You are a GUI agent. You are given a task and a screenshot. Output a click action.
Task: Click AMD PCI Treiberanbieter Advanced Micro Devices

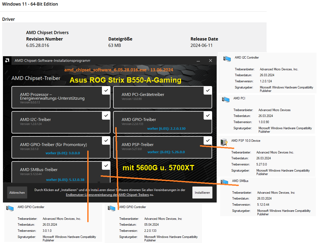(x=274, y=110)
